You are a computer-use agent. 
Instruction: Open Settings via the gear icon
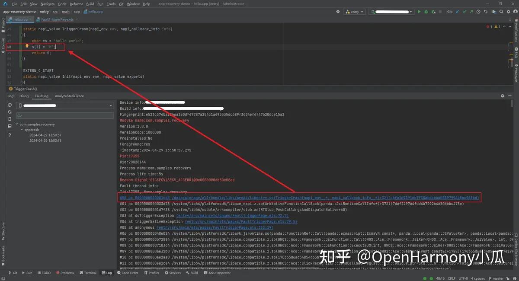point(508,11)
